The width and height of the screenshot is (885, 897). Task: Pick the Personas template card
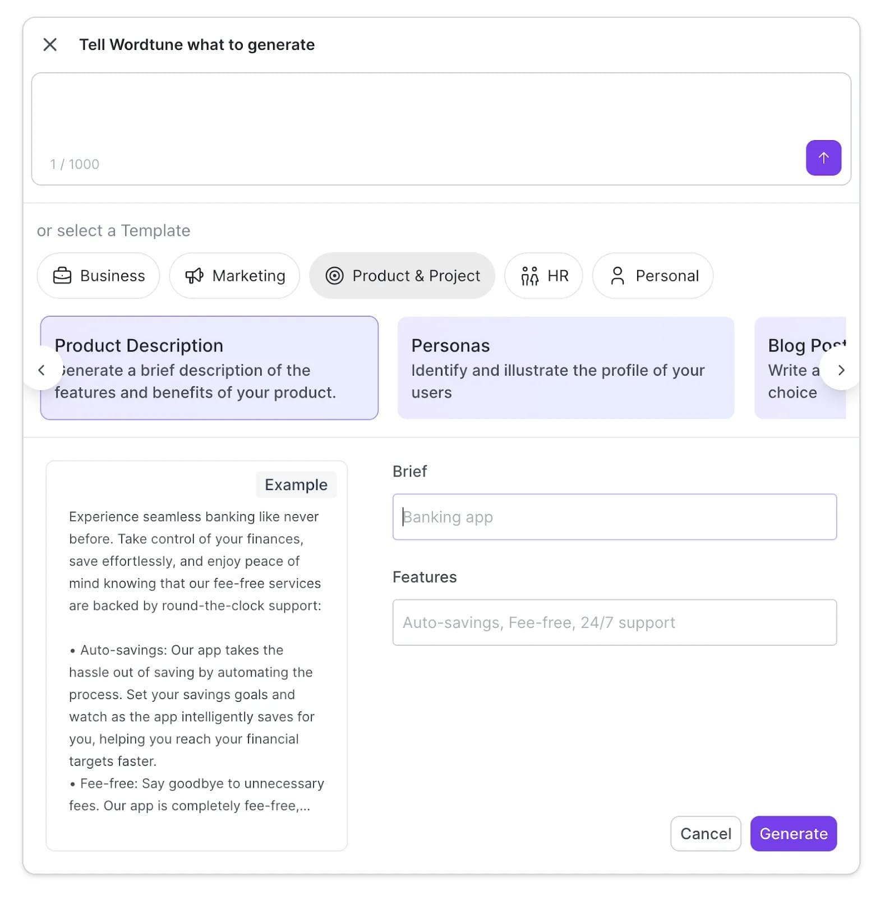(x=565, y=368)
